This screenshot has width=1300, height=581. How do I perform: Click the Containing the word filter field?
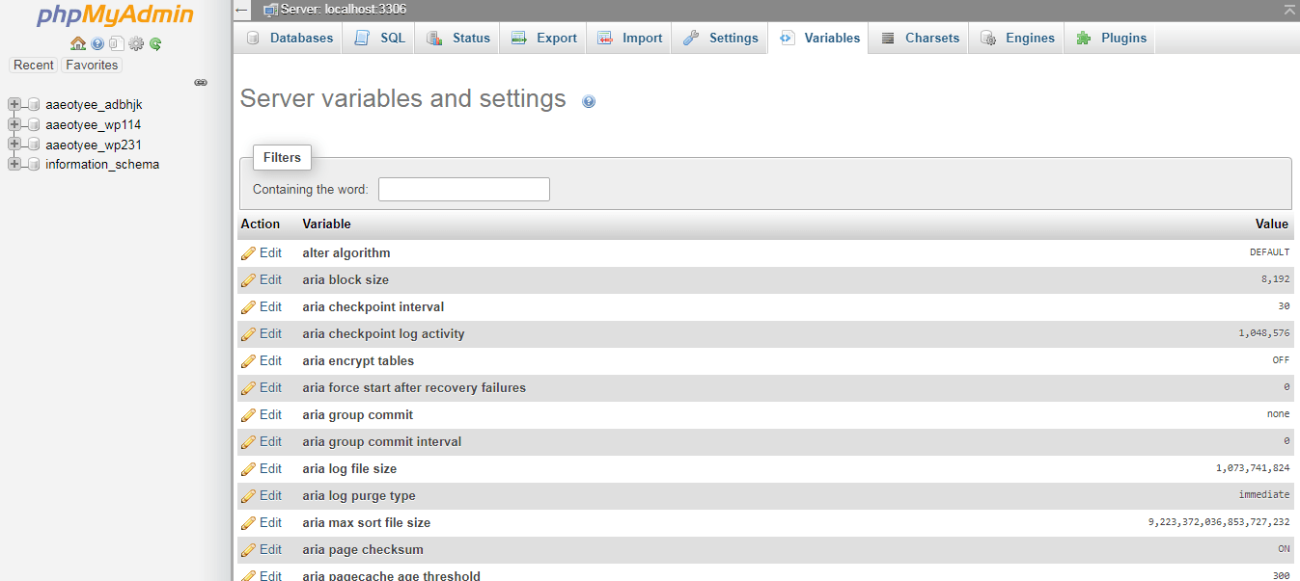[x=463, y=189]
